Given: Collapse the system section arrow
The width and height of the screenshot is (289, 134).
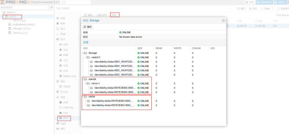Looking at the screenshot, I should (78, 39).
